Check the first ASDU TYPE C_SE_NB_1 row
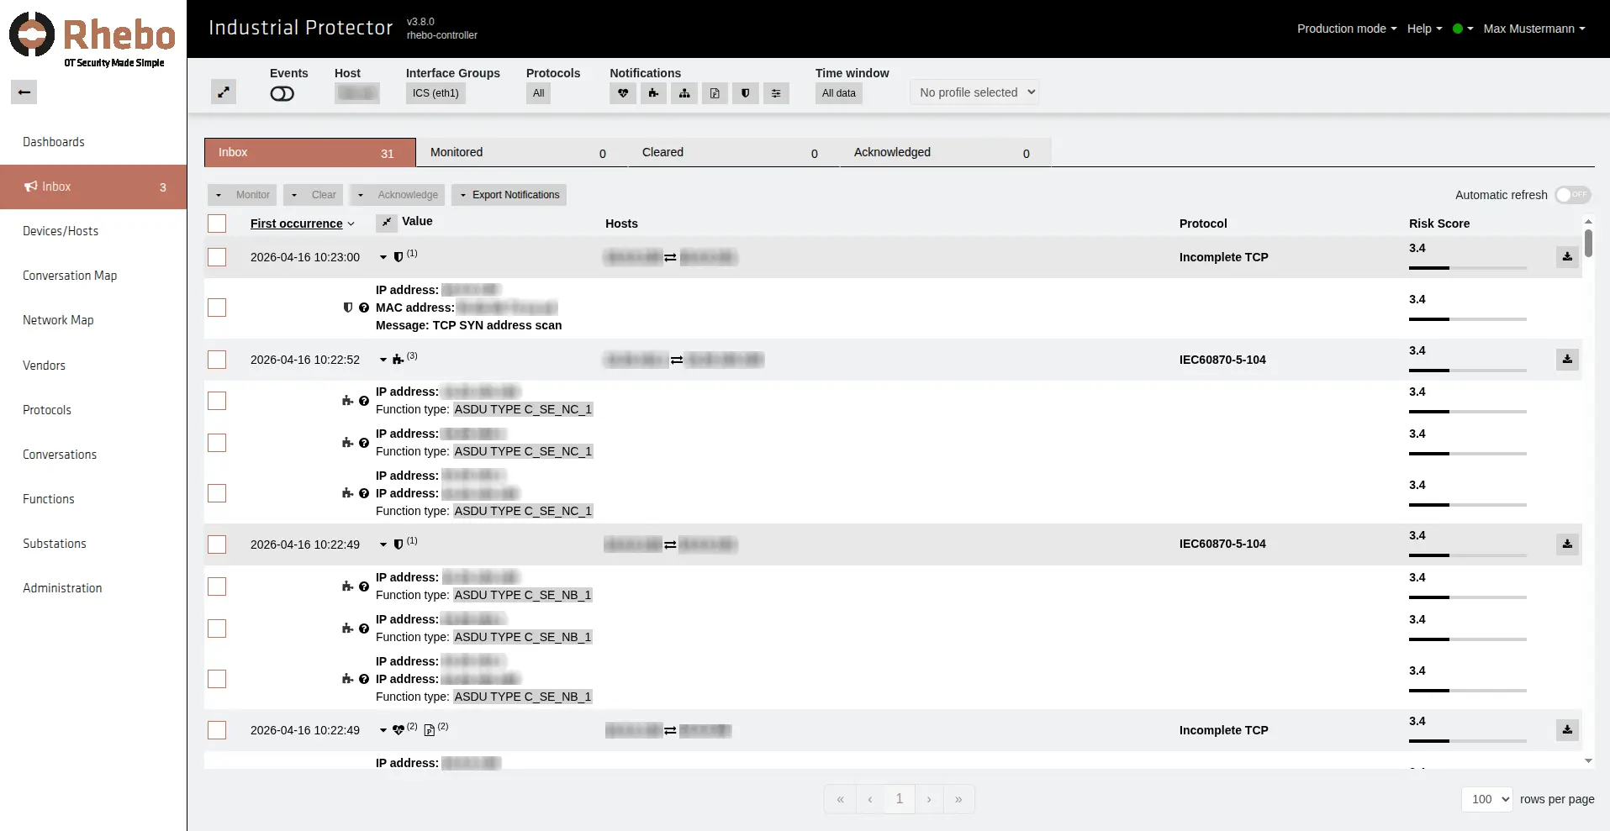Image resolution: width=1610 pixels, height=831 pixels. (x=217, y=586)
